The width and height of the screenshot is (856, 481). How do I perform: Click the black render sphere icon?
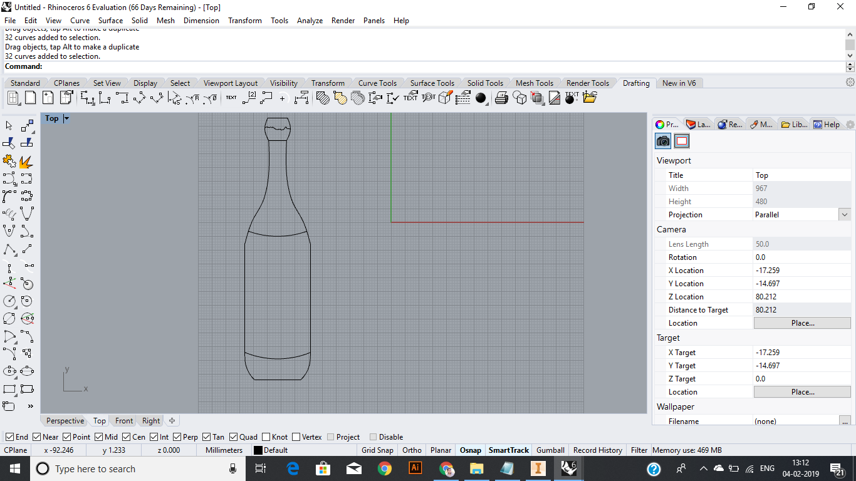click(x=481, y=98)
